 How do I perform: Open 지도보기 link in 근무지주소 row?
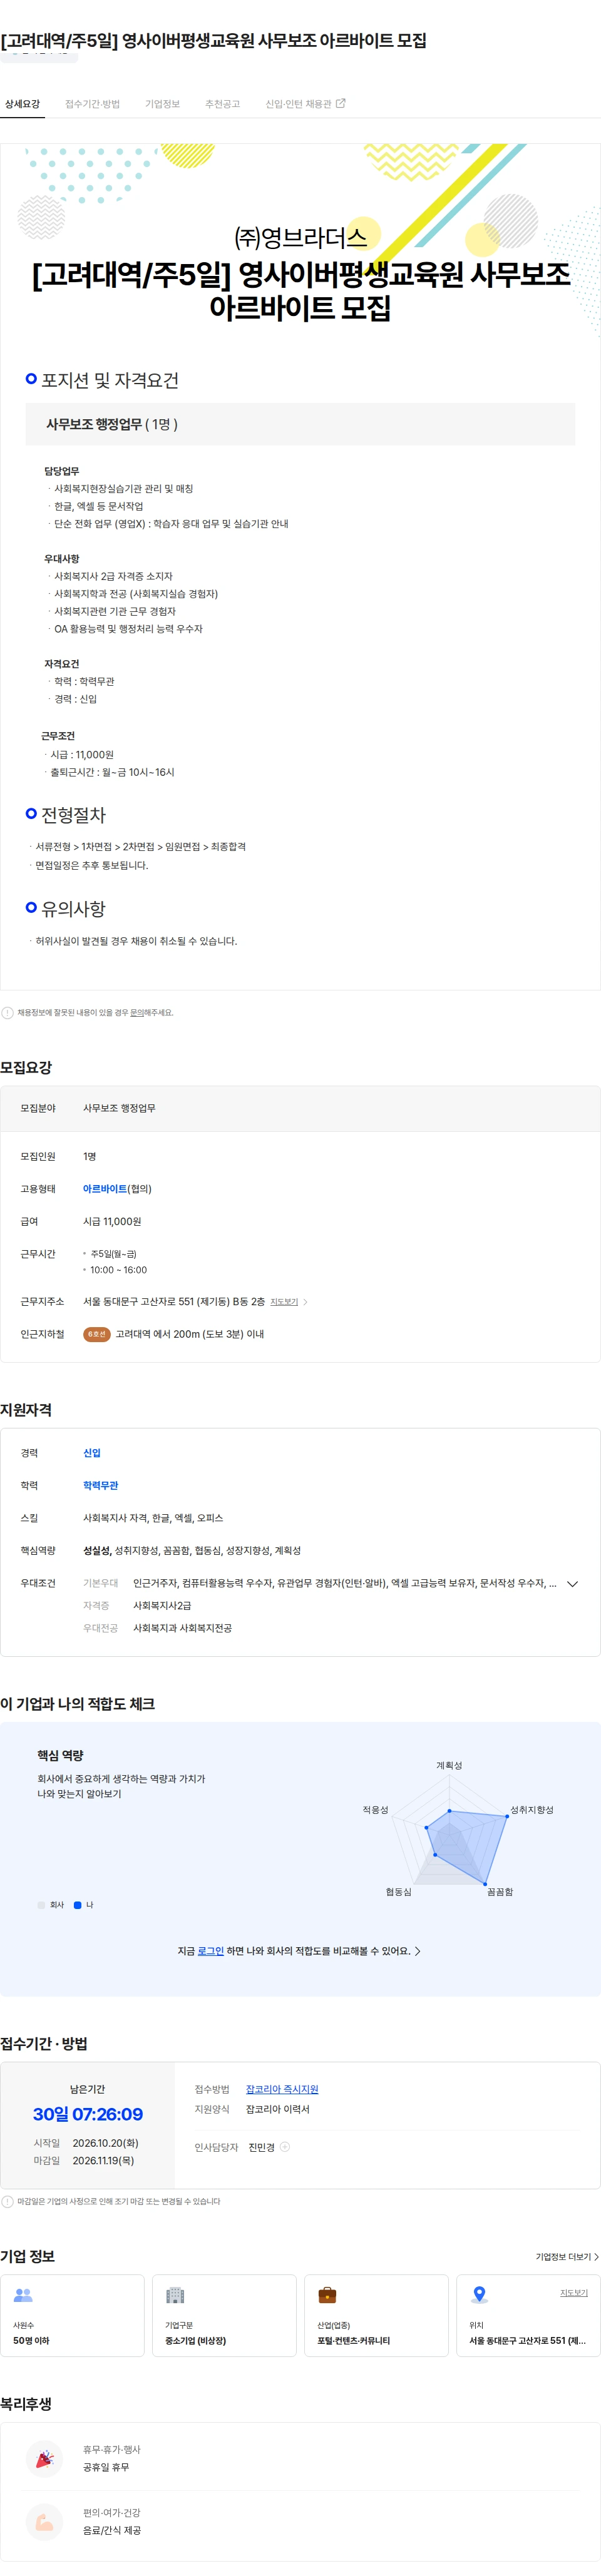coord(284,1302)
